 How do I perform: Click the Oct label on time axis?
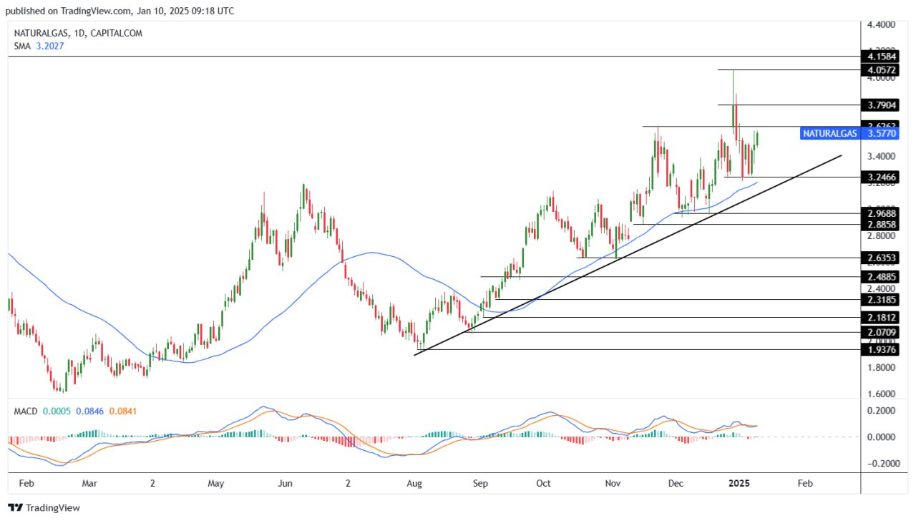pyautogui.click(x=543, y=484)
